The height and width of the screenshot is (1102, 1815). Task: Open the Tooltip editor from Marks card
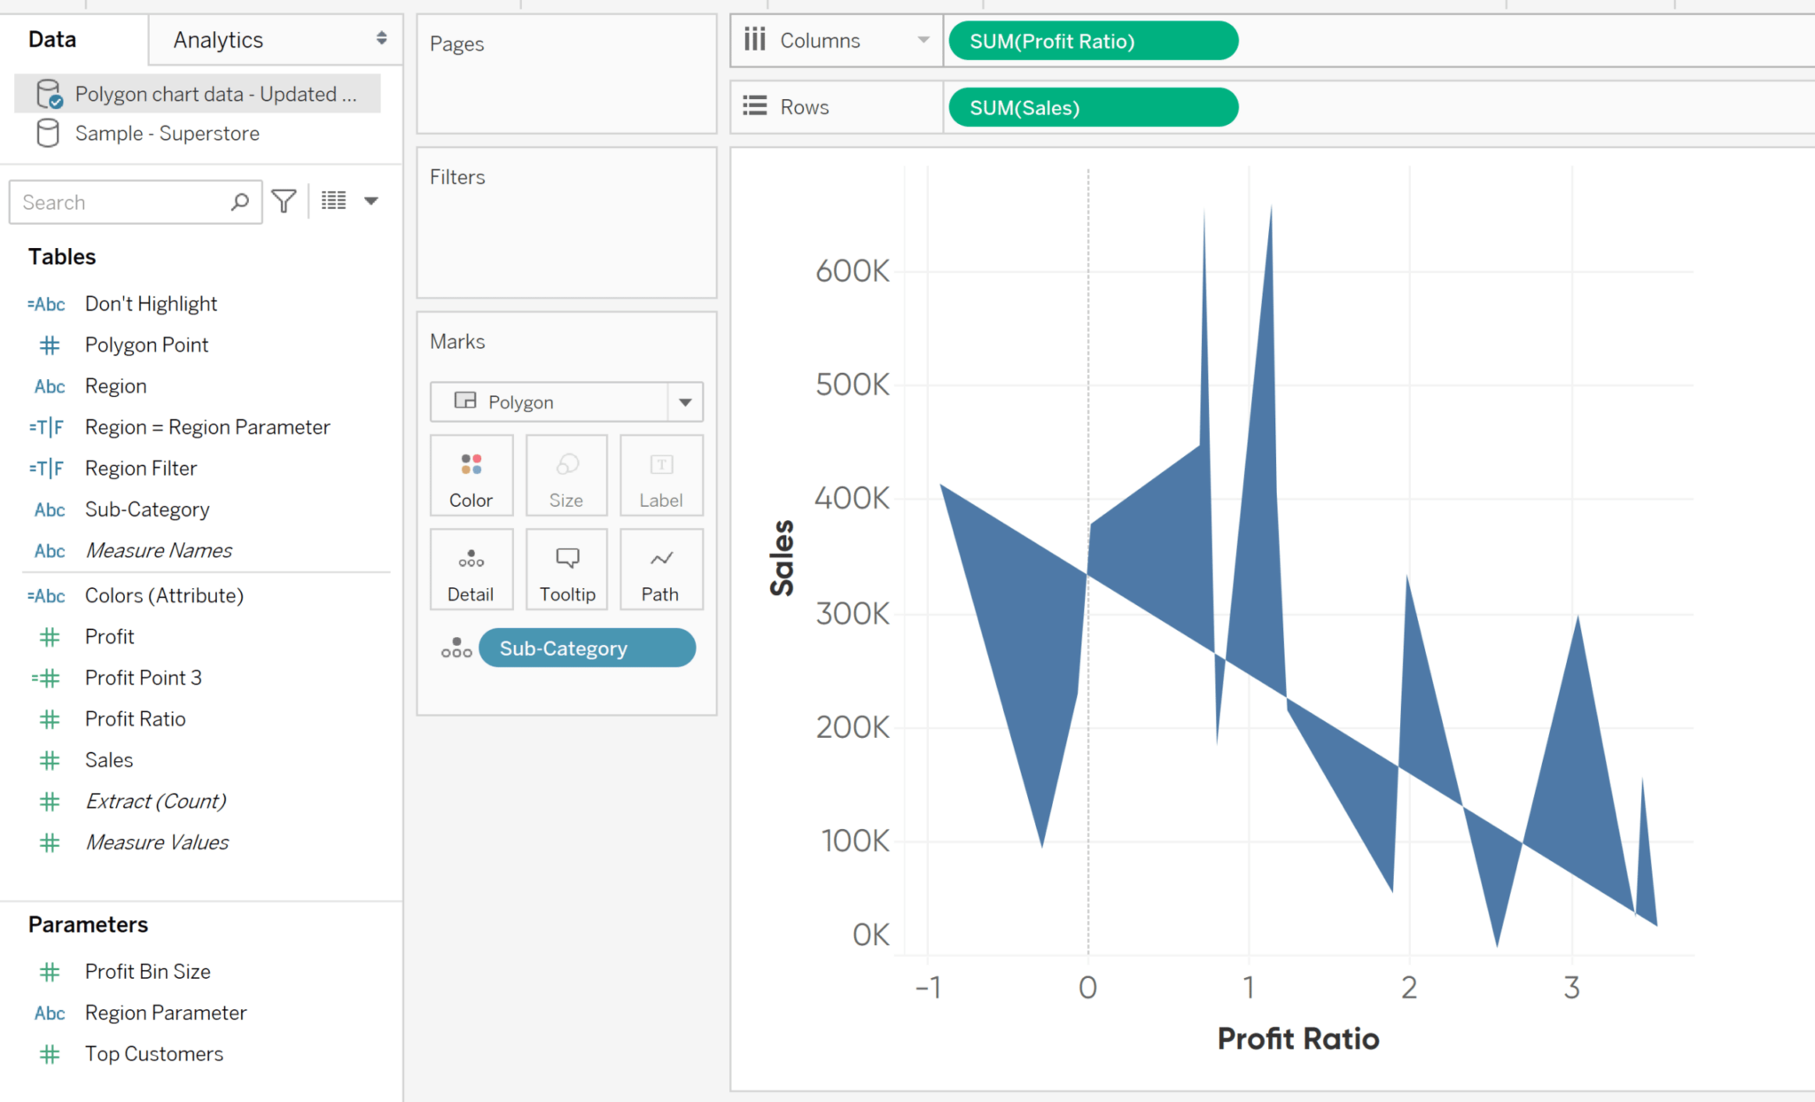point(565,570)
